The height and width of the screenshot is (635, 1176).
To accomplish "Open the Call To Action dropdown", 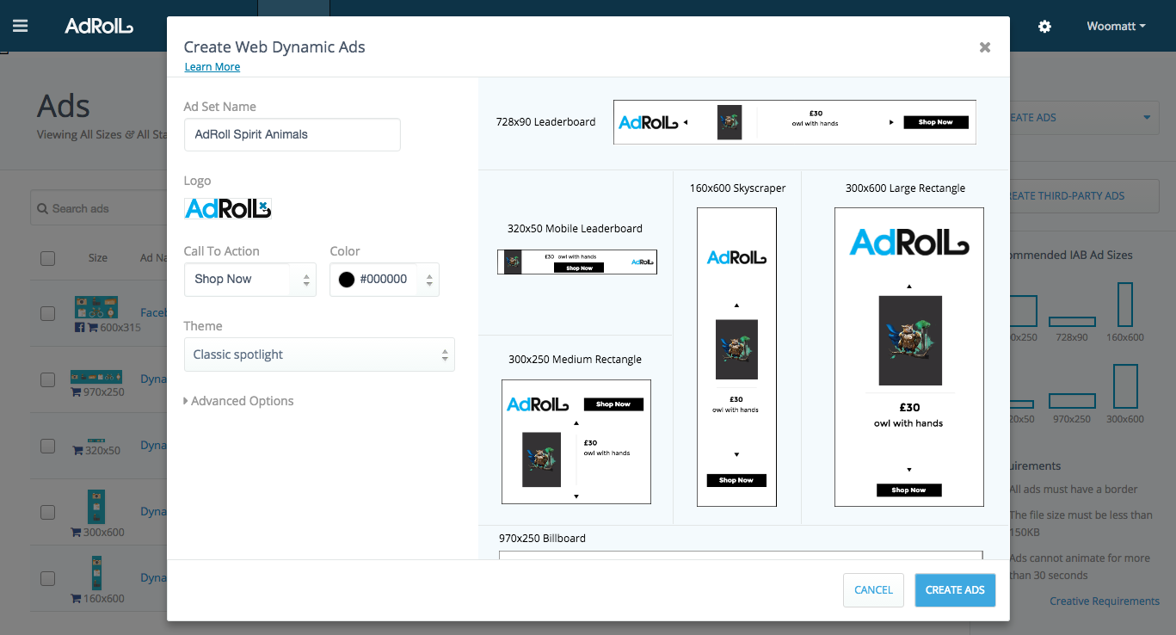I will [x=250, y=280].
